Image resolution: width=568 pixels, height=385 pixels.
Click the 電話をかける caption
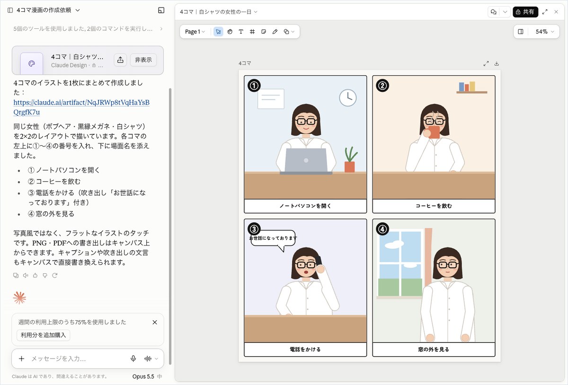(305, 350)
